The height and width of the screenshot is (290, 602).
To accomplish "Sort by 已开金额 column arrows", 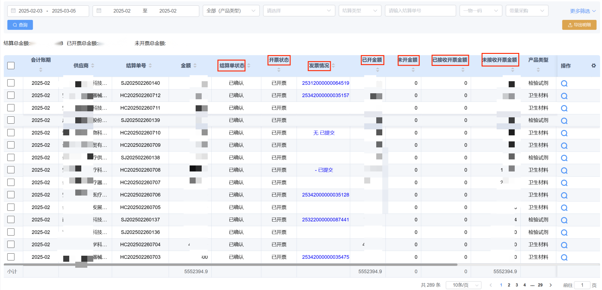I will pos(377,70).
